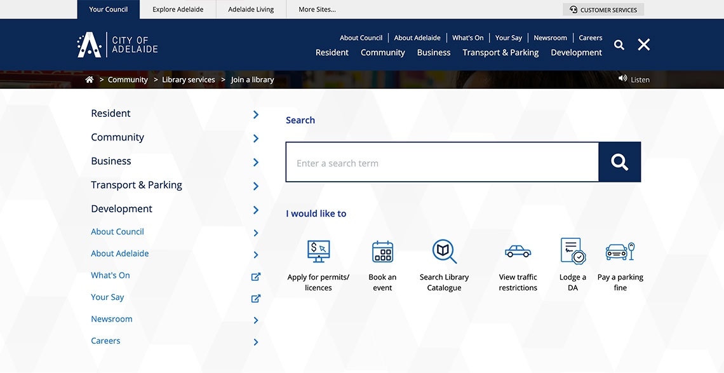The image size is (724, 373).
Task: Click the Search Library Catalogue text
Action: click(x=444, y=282)
